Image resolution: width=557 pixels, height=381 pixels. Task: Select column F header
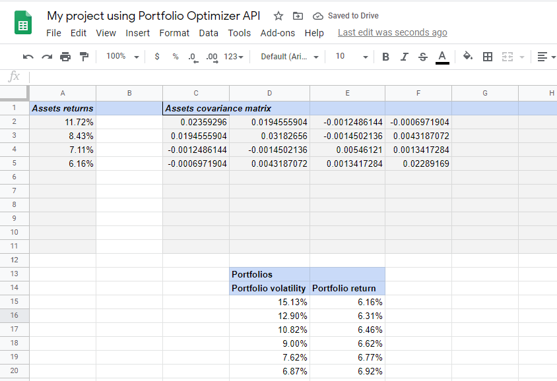pyautogui.click(x=418, y=94)
